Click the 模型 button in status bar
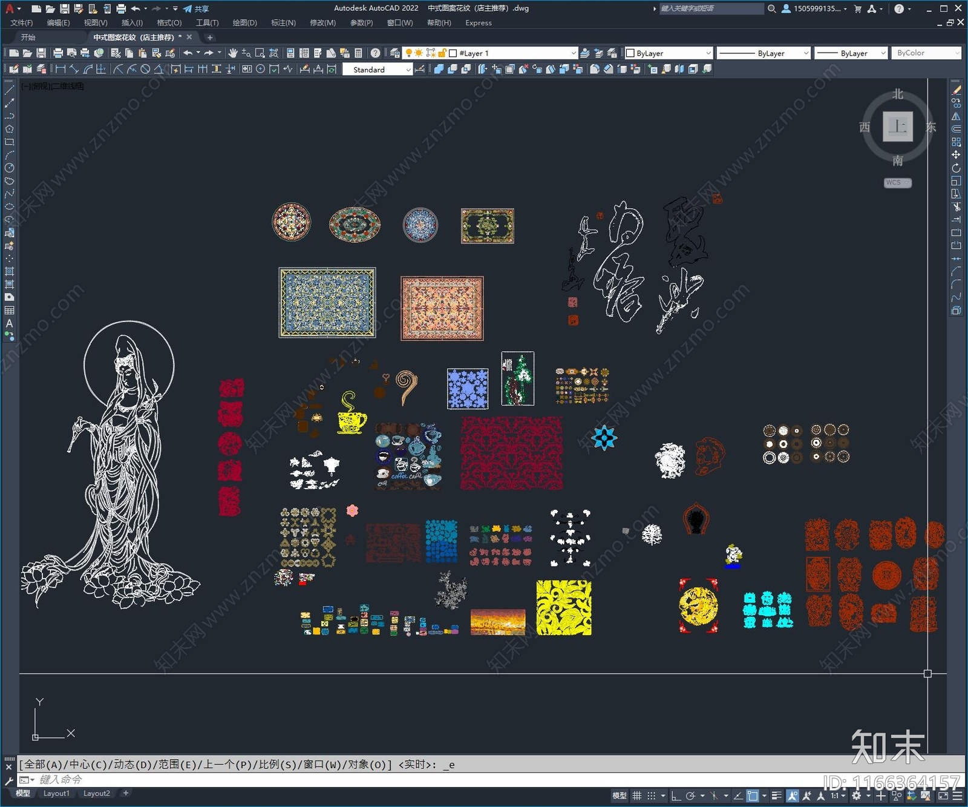The width and height of the screenshot is (968, 807). click(x=620, y=796)
